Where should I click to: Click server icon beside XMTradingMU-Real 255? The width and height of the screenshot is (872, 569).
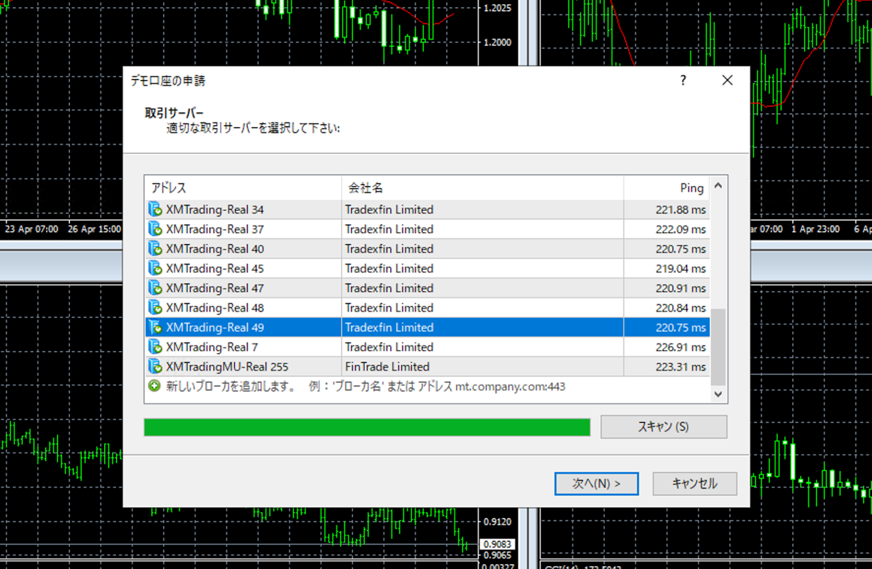tap(155, 367)
